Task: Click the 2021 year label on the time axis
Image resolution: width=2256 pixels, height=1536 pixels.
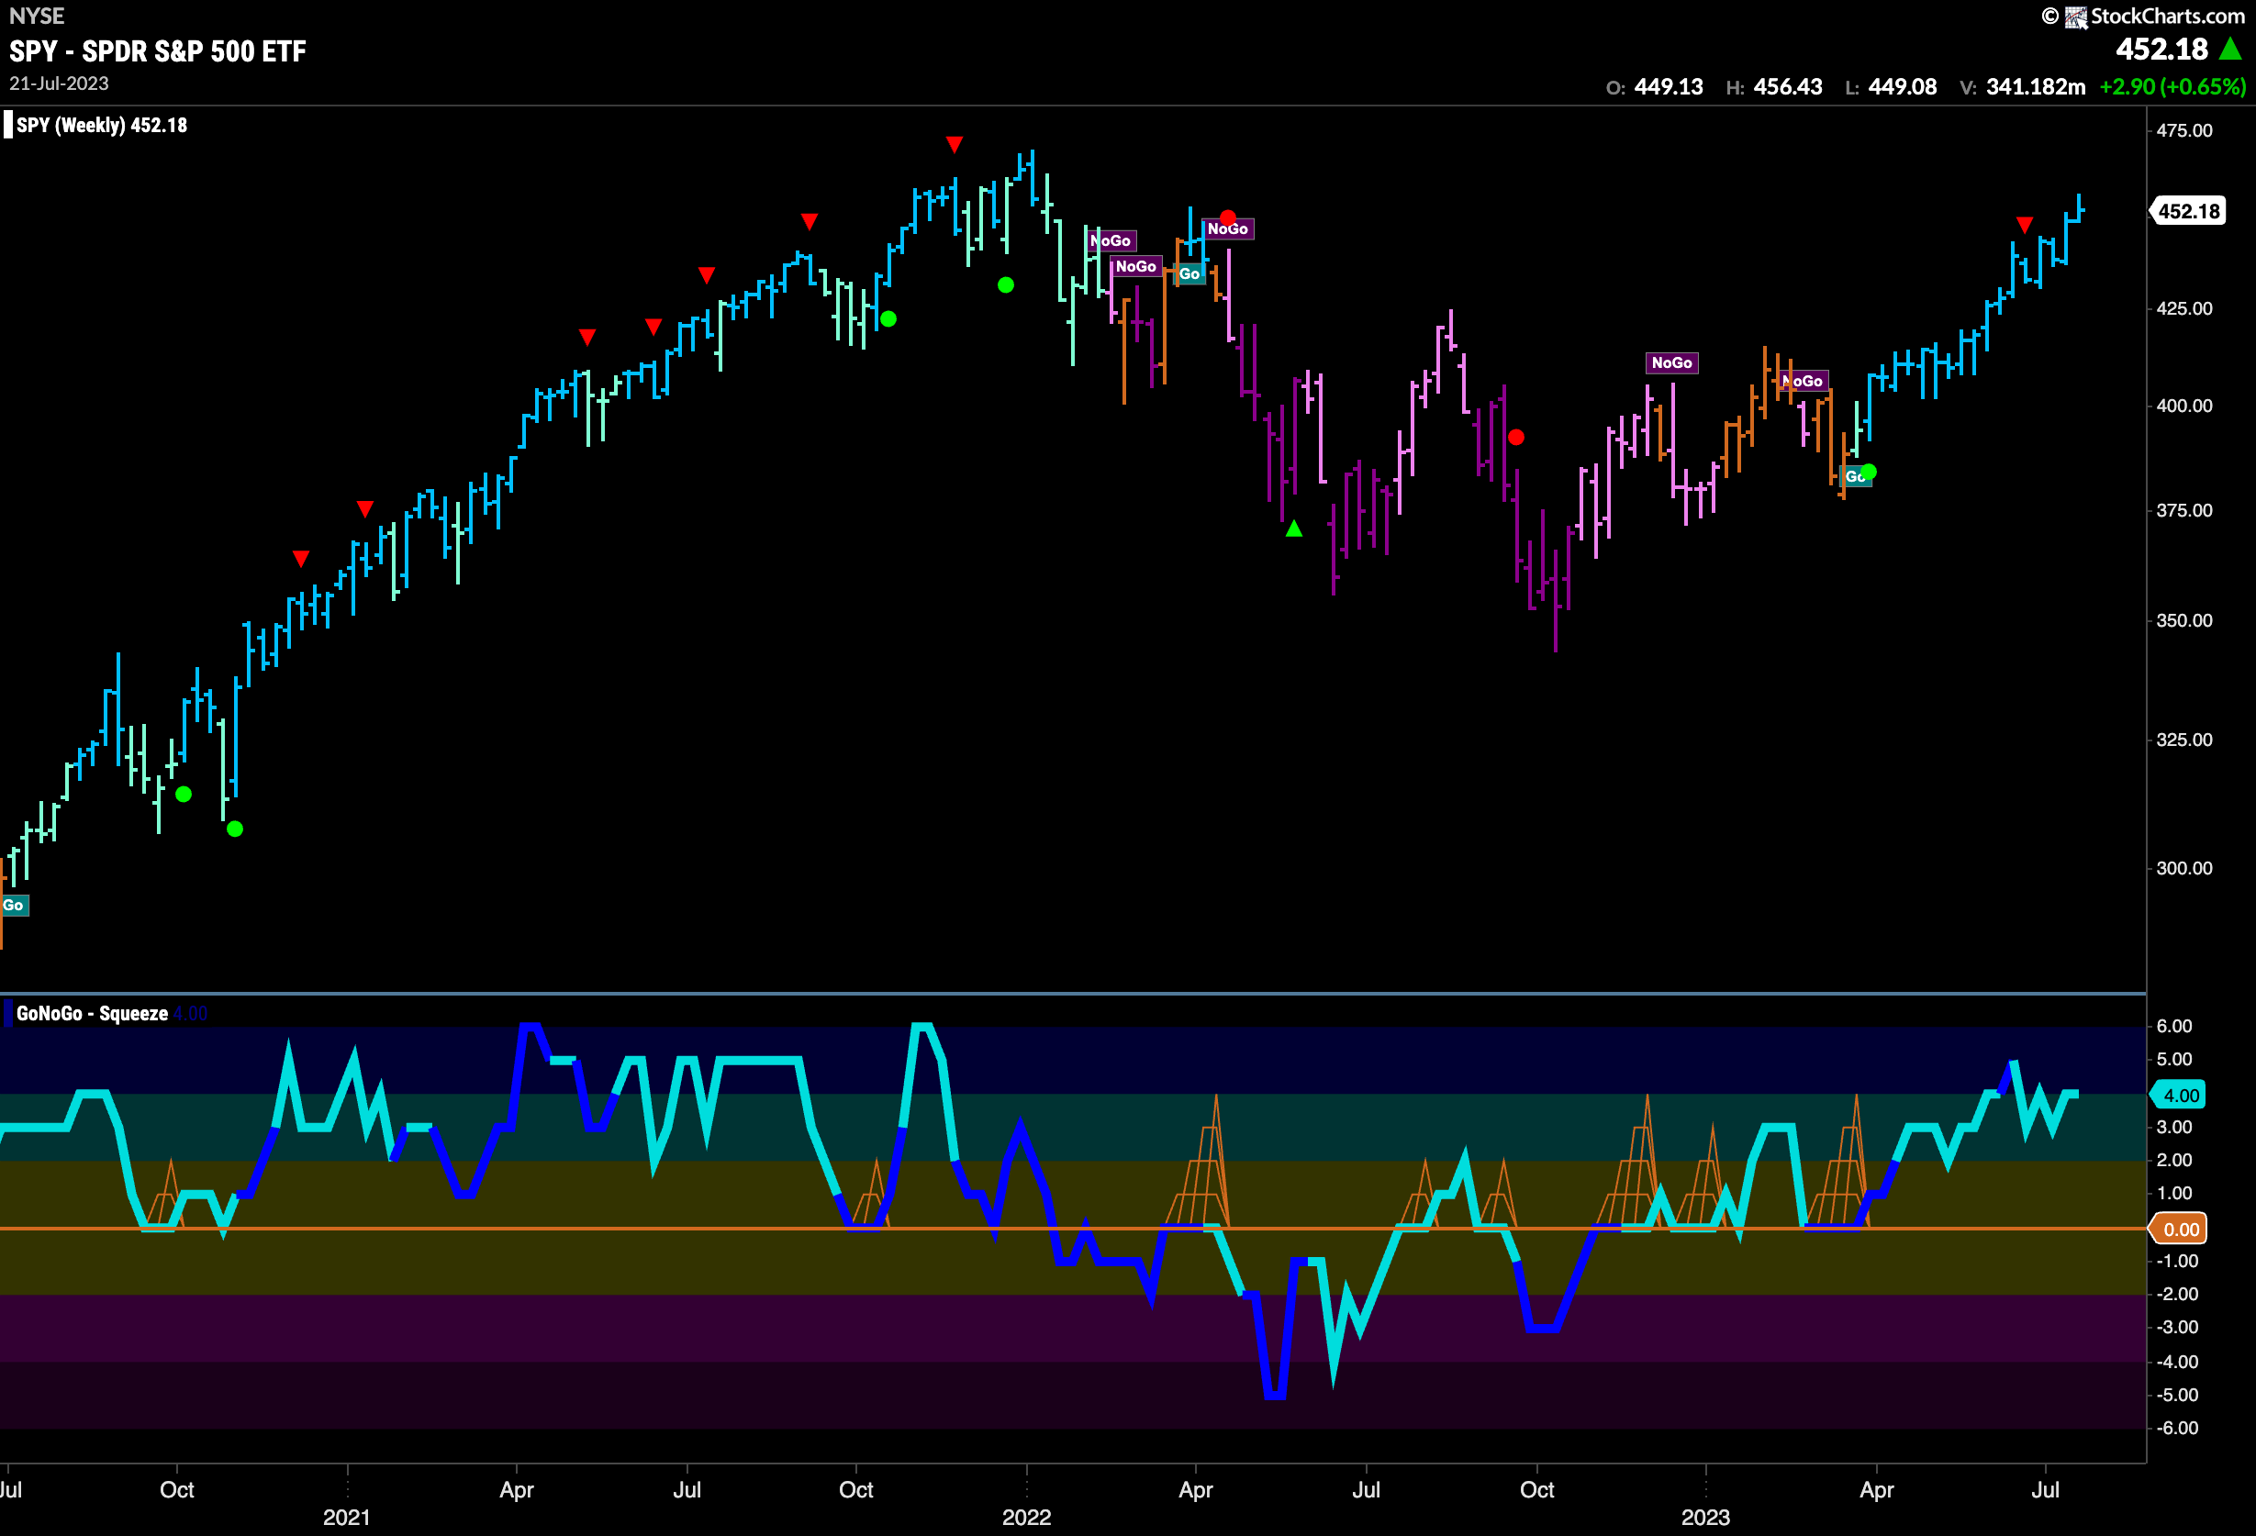Action: [347, 1518]
